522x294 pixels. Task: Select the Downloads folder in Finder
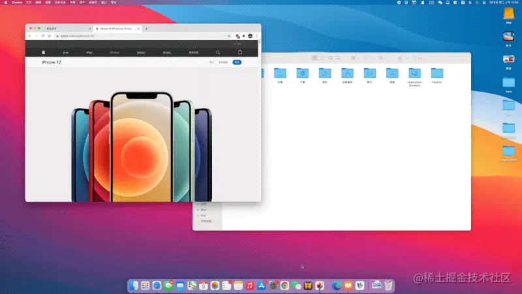302,75
